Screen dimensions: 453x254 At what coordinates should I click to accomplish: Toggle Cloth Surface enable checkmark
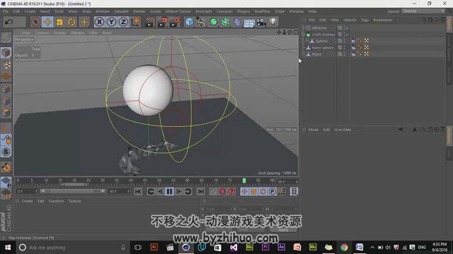point(347,34)
